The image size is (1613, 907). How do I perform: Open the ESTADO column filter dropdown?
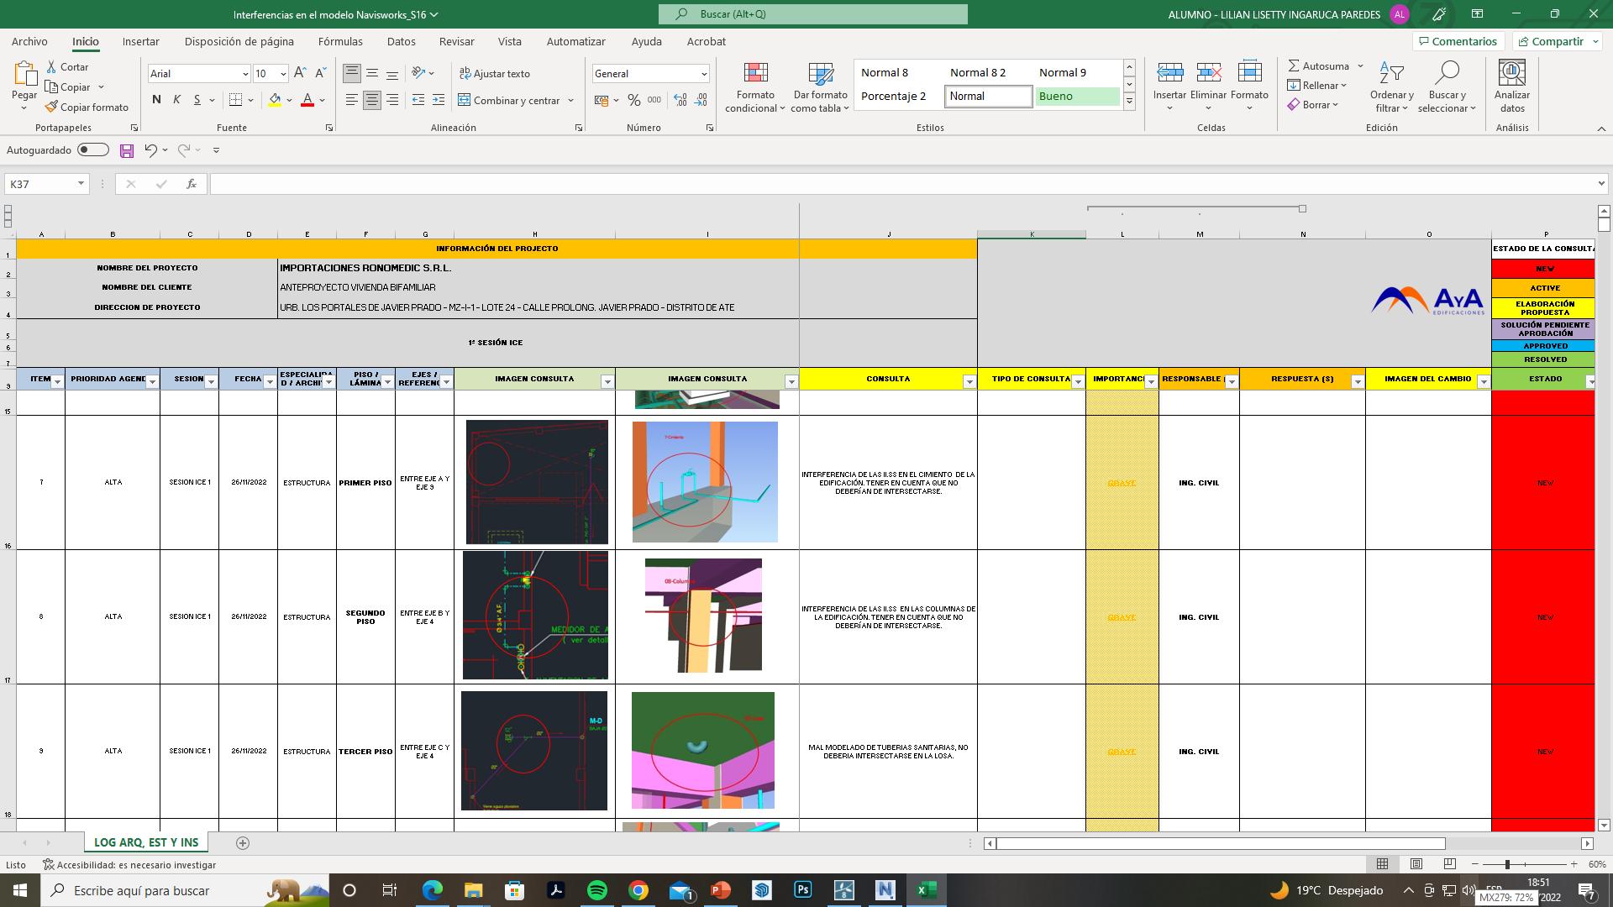point(1589,382)
